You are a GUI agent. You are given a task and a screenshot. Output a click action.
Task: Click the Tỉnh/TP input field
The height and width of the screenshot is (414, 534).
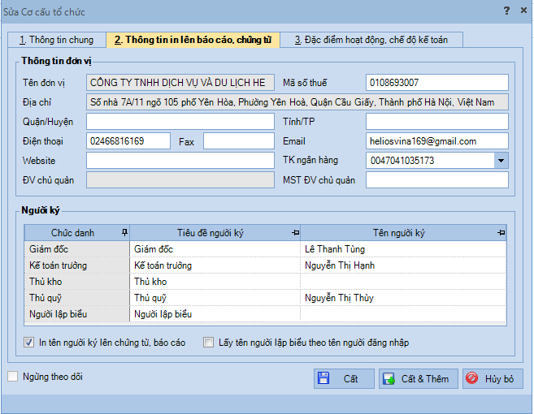click(x=437, y=122)
